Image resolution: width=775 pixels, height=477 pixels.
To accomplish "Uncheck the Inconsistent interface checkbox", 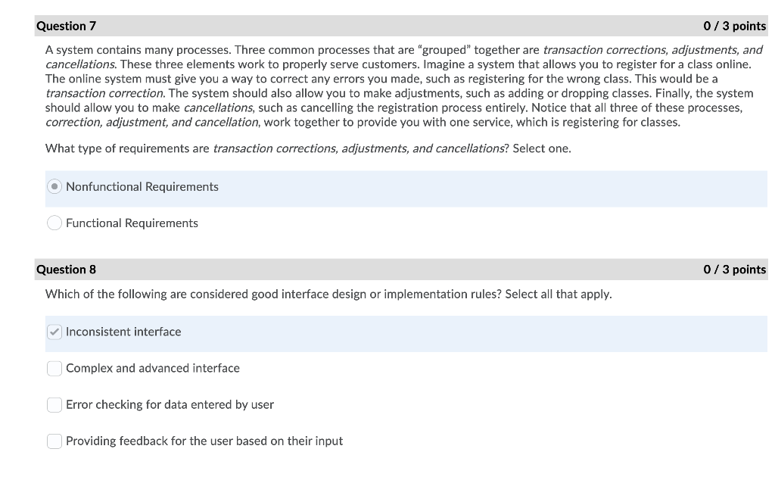I will tap(54, 332).
